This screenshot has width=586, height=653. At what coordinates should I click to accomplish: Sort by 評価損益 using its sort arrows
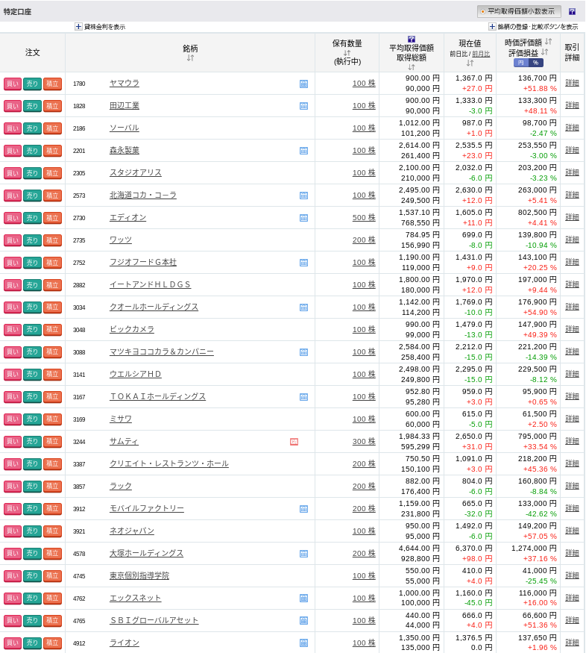545,52
